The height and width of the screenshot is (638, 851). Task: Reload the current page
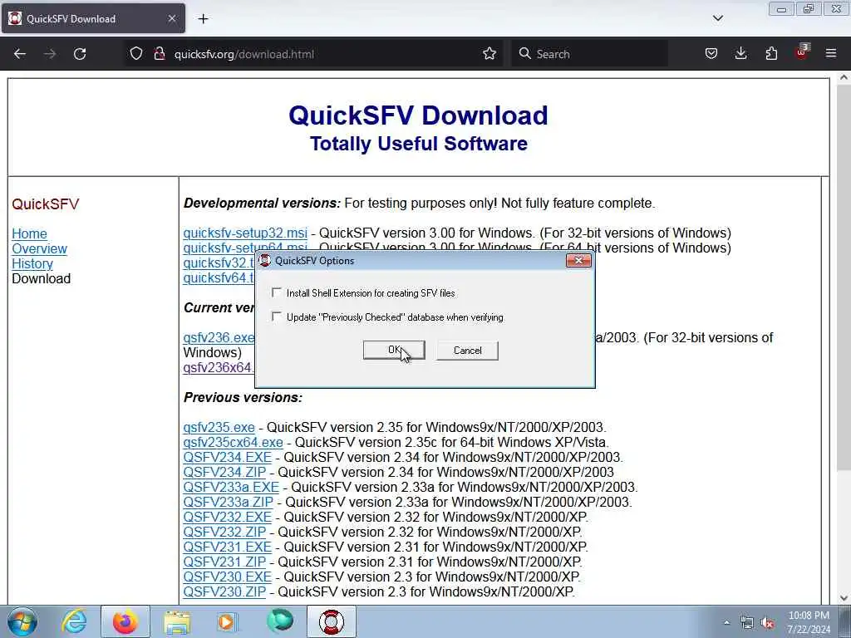[x=80, y=54]
